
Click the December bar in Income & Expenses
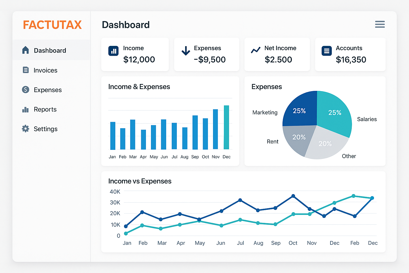pos(226,127)
